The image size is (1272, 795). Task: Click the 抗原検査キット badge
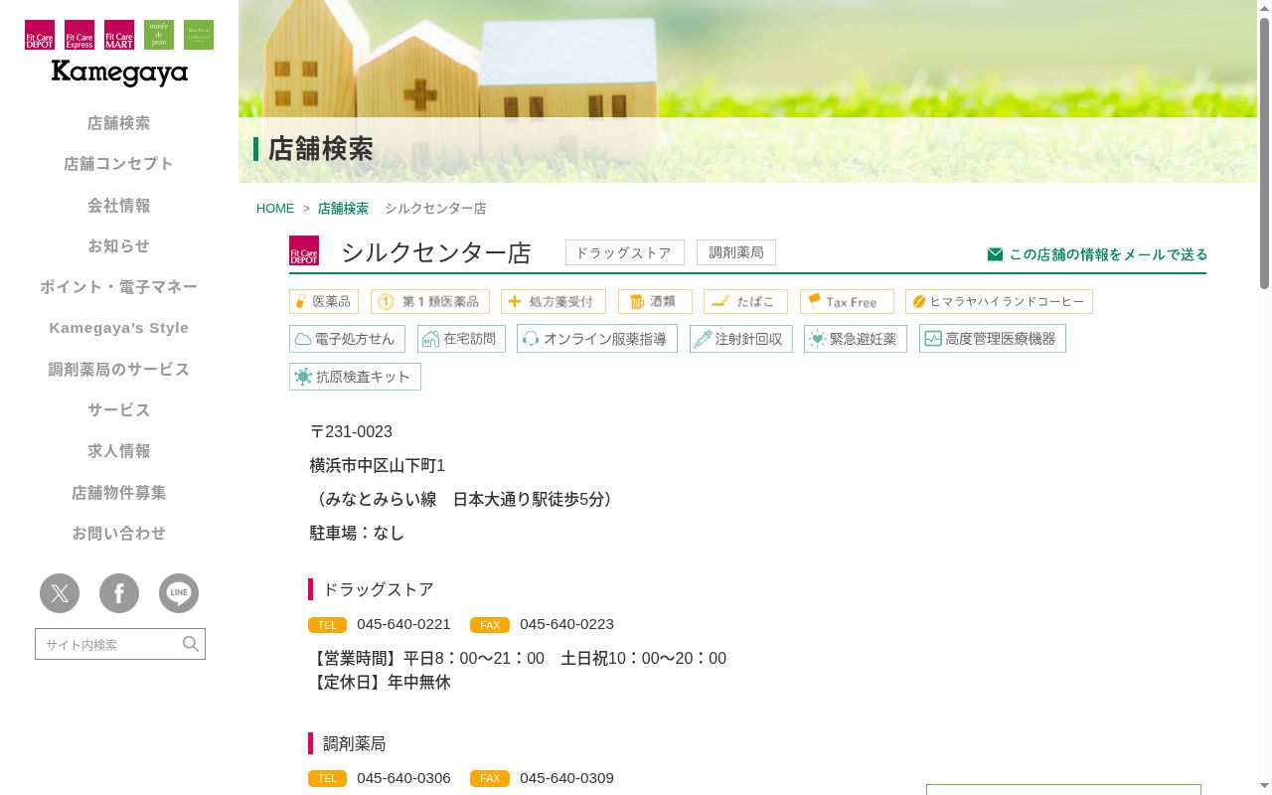pyautogui.click(x=355, y=377)
